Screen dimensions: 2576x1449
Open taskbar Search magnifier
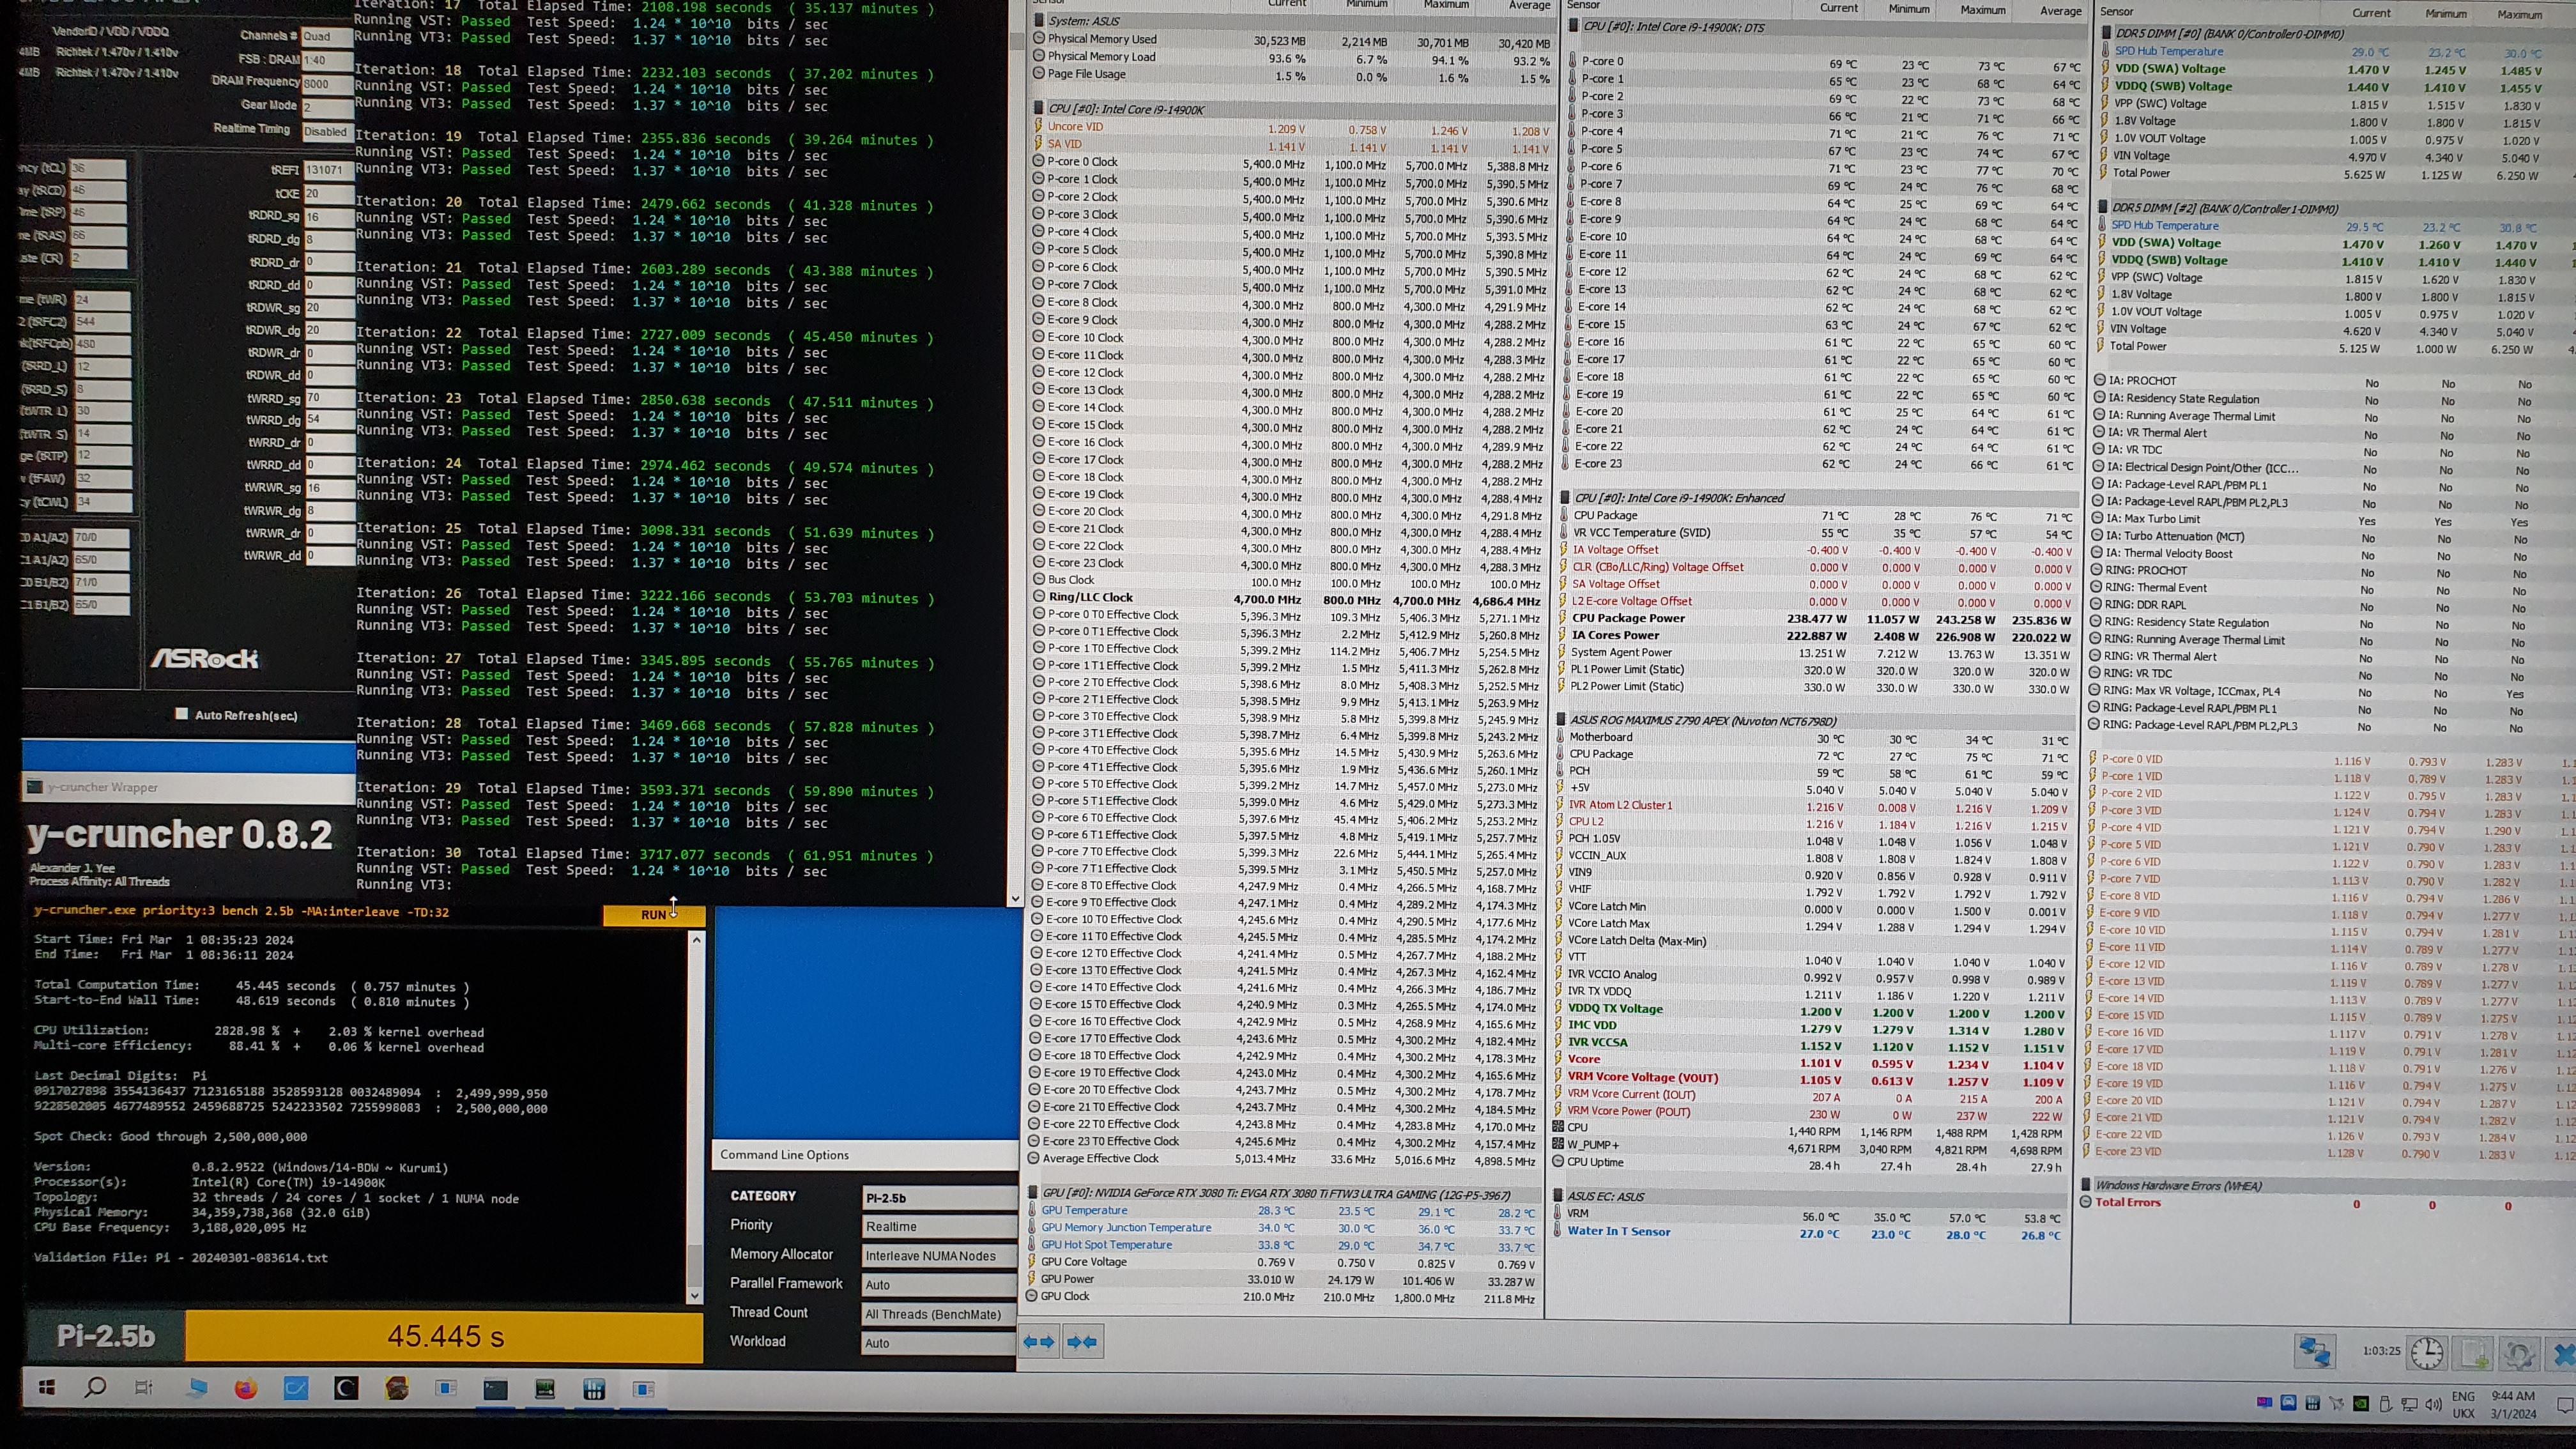(95, 1387)
